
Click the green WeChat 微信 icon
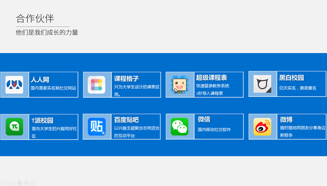180,127
